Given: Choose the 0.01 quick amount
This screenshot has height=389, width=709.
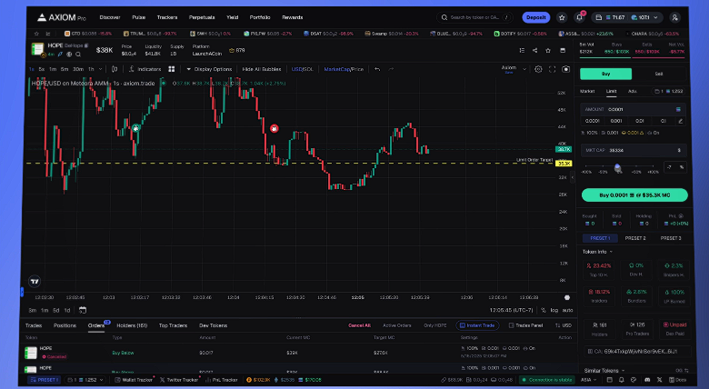Looking at the screenshot, I should 639,121.
